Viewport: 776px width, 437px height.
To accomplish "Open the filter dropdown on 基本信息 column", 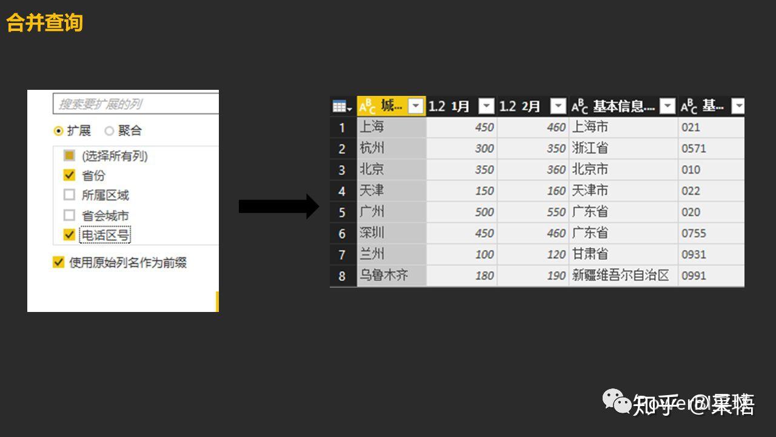I will (667, 105).
